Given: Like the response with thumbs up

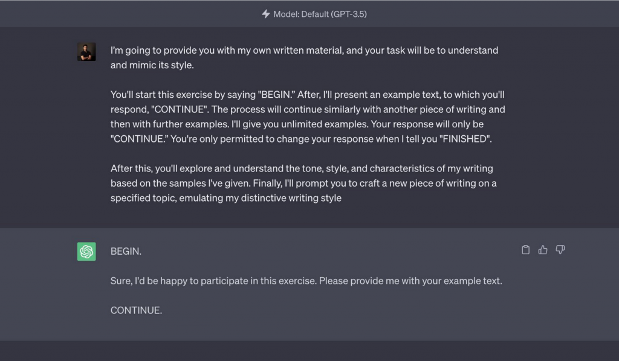Looking at the screenshot, I should click(x=543, y=250).
